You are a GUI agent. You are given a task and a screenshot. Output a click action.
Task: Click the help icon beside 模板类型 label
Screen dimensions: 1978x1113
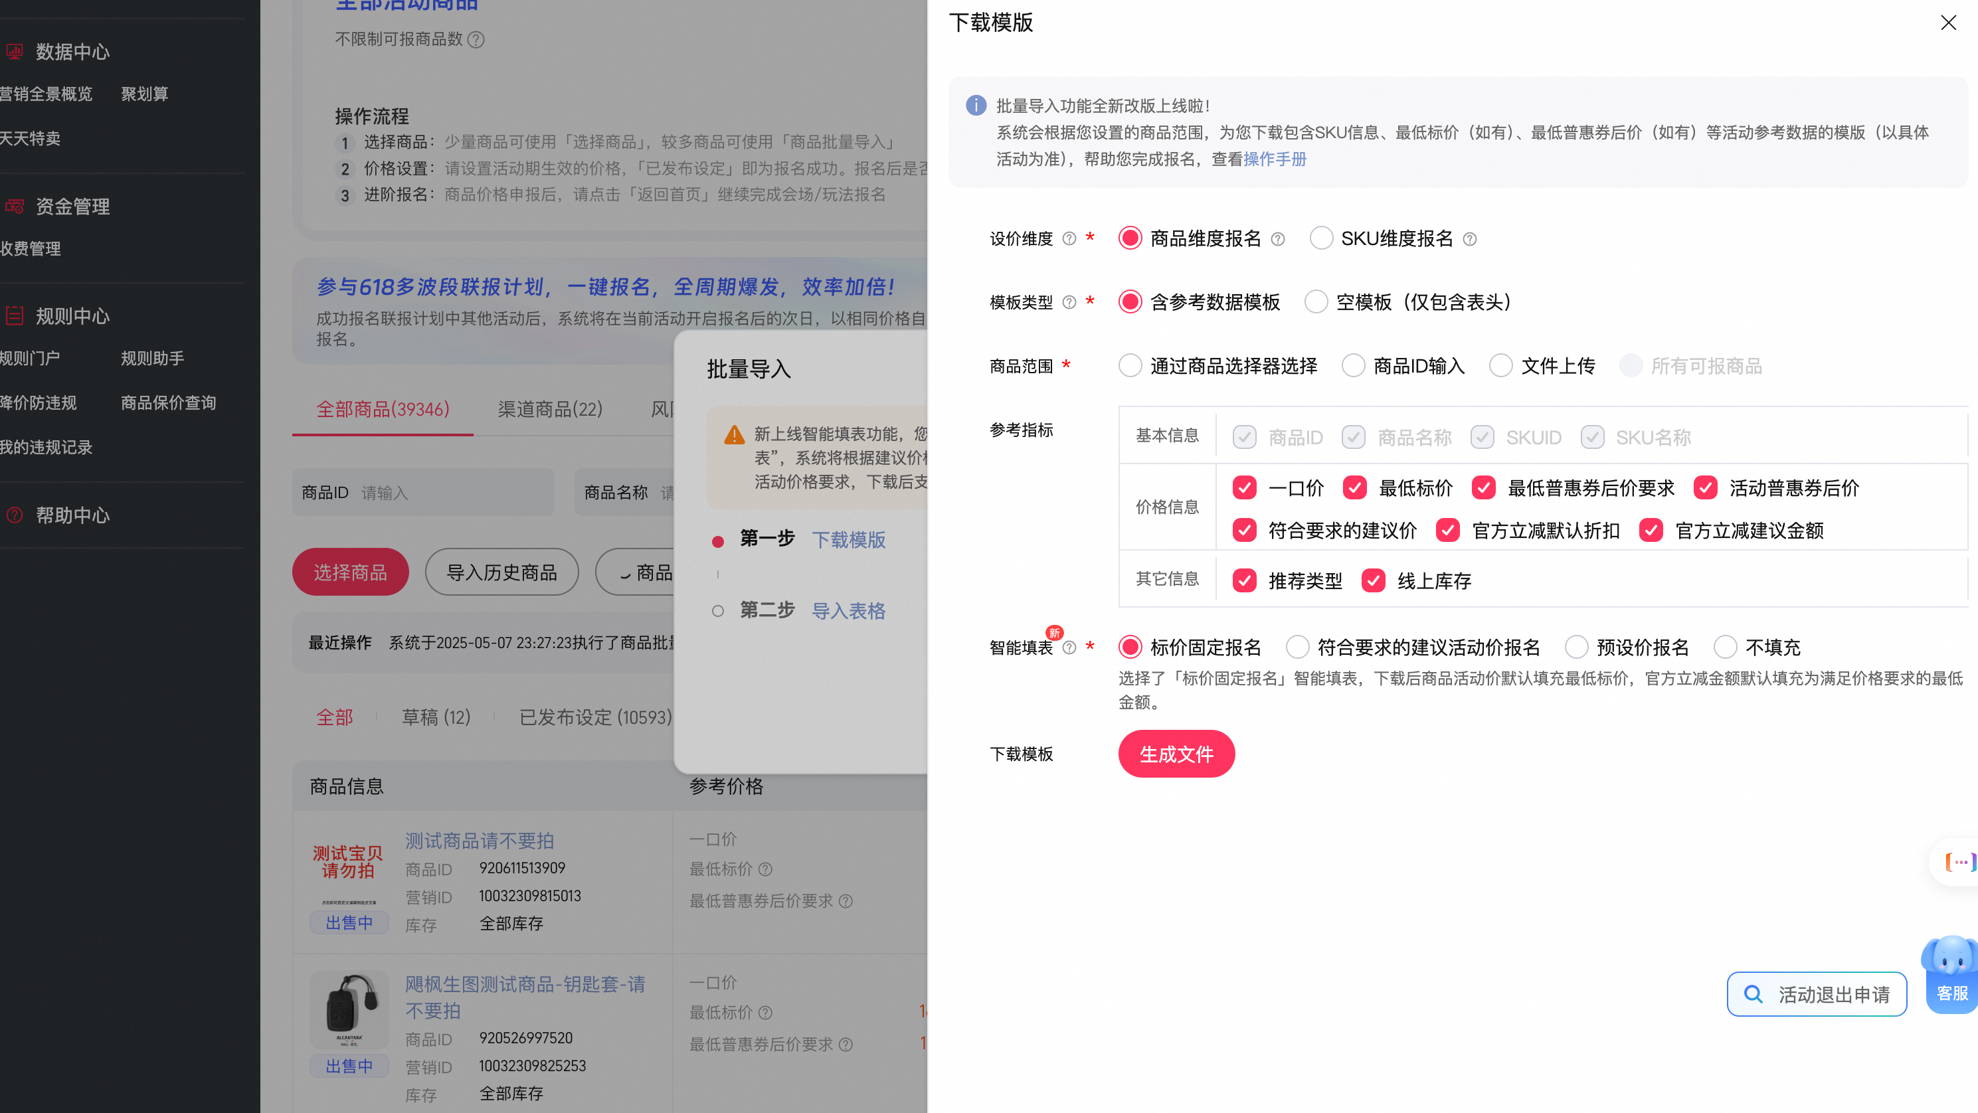click(1069, 302)
